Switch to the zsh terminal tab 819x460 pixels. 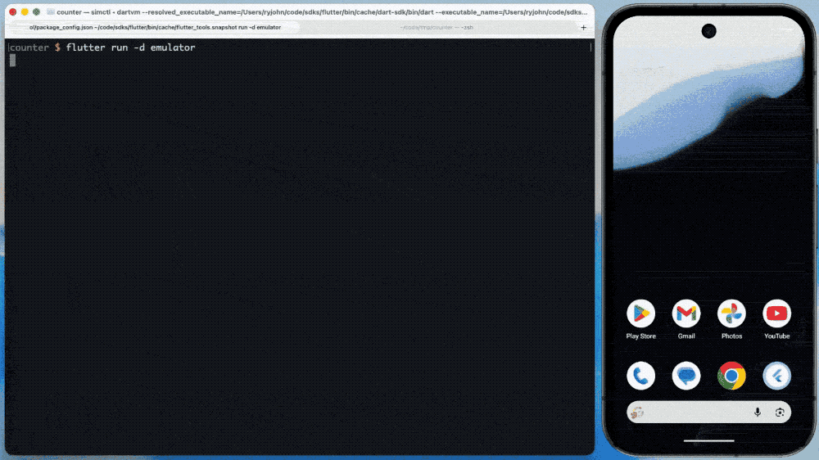pyautogui.click(x=437, y=28)
